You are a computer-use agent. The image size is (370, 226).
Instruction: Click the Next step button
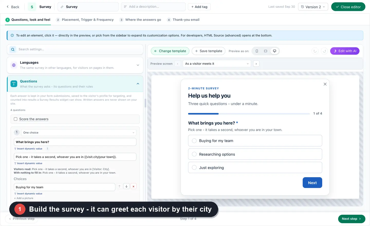[x=352, y=219]
